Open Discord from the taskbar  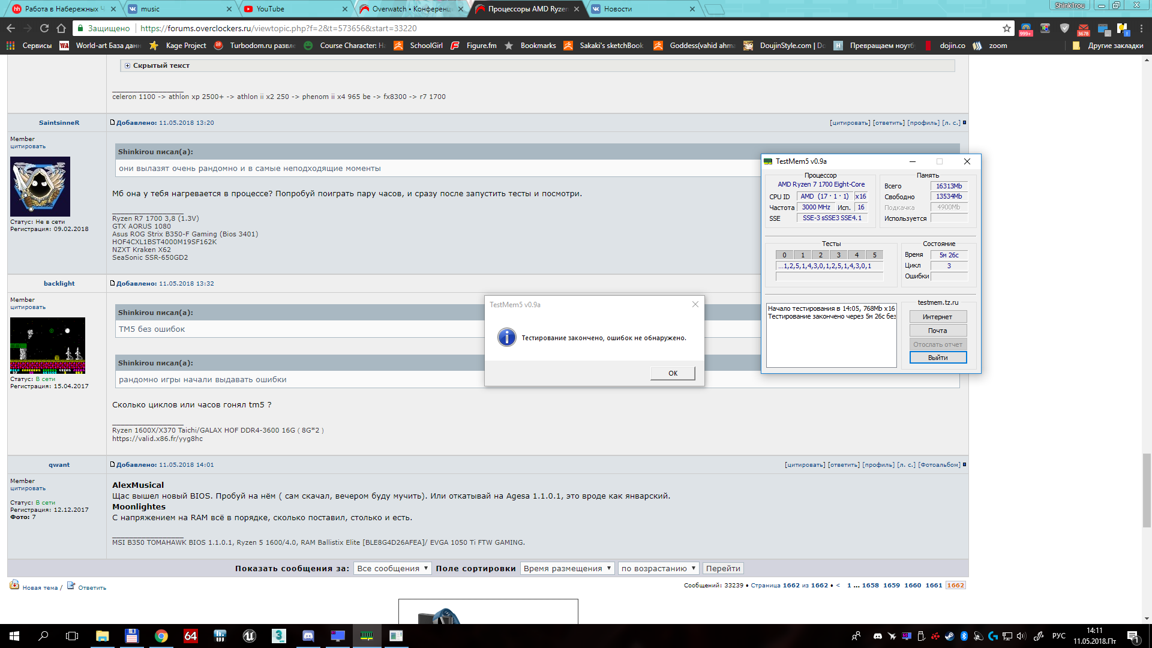pyautogui.click(x=308, y=636)
